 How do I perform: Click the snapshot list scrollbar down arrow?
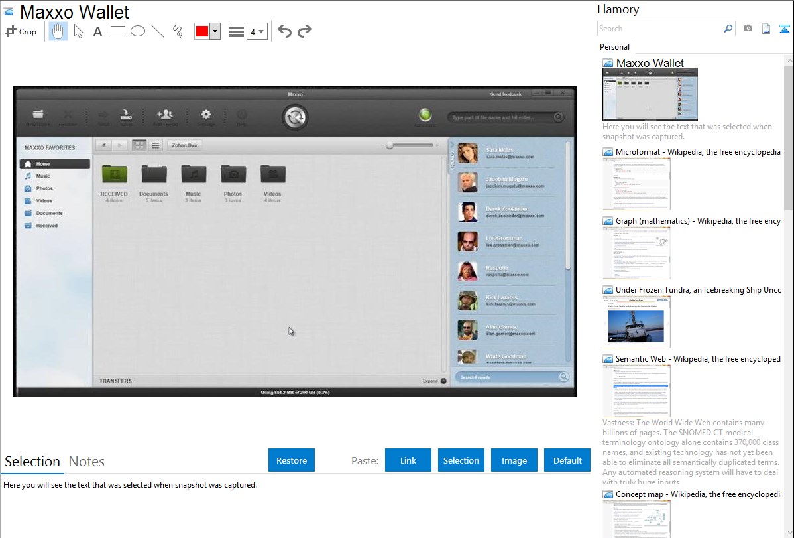tap(789, 533)
